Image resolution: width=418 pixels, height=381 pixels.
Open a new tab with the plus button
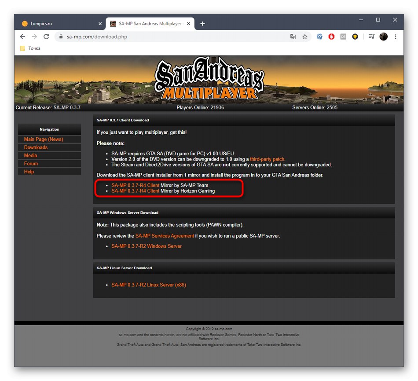tap(202, 23)
